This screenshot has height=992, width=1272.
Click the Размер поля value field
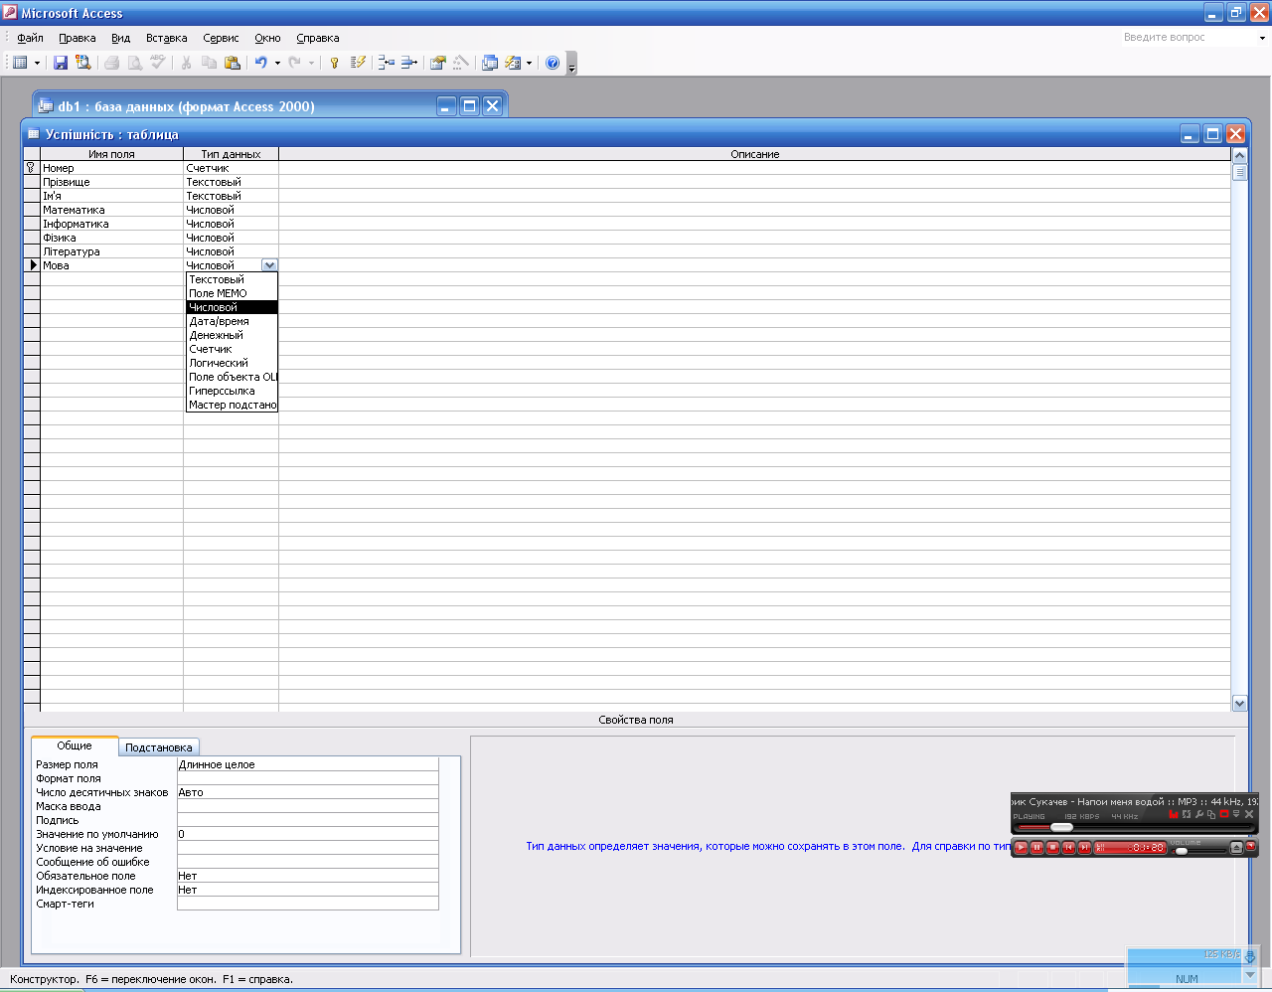coord(307,764)
